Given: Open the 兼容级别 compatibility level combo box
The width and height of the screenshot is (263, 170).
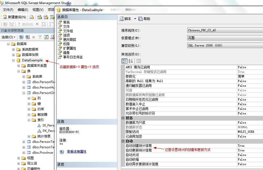Looking at the screenshot, I should point(225,45).
